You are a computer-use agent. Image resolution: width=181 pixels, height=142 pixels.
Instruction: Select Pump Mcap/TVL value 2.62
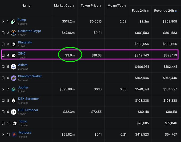click(123, 22)
